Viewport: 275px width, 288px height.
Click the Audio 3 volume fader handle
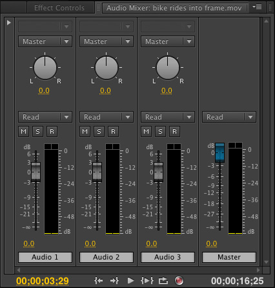[x=158, y=172]
